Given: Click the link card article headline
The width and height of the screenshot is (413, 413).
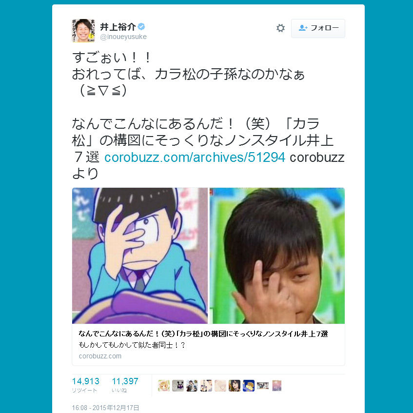Looking at the screenshot, I should point(203,334).
